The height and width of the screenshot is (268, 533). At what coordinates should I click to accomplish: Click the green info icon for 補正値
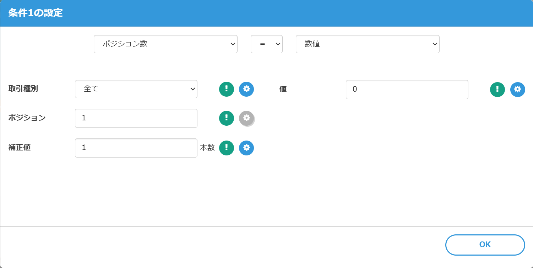click(x=227, y=148)
